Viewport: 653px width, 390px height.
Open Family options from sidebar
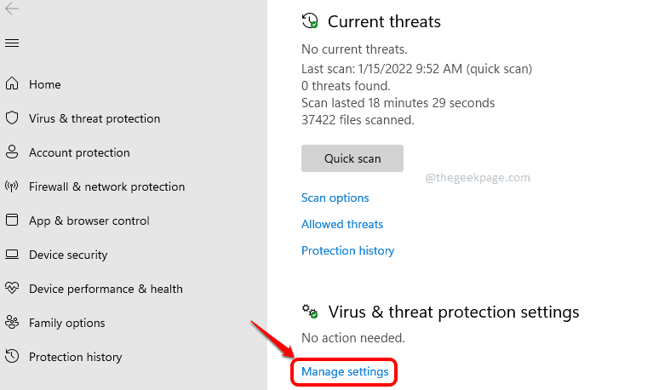pos(66,323)
